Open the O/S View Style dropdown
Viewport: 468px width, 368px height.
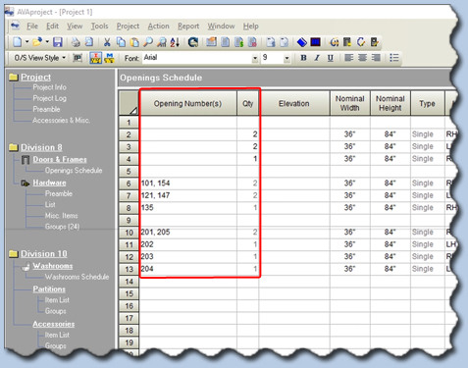[39, 58]
